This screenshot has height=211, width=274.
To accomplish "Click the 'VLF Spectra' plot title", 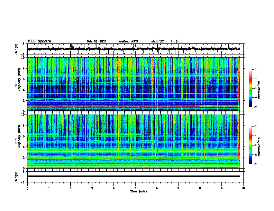I will coord(39,41).
